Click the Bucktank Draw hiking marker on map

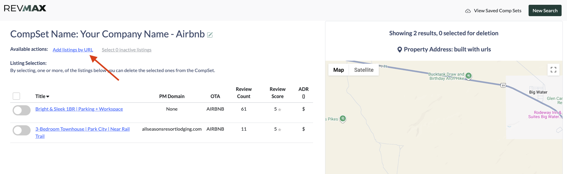tap(469, 76)
